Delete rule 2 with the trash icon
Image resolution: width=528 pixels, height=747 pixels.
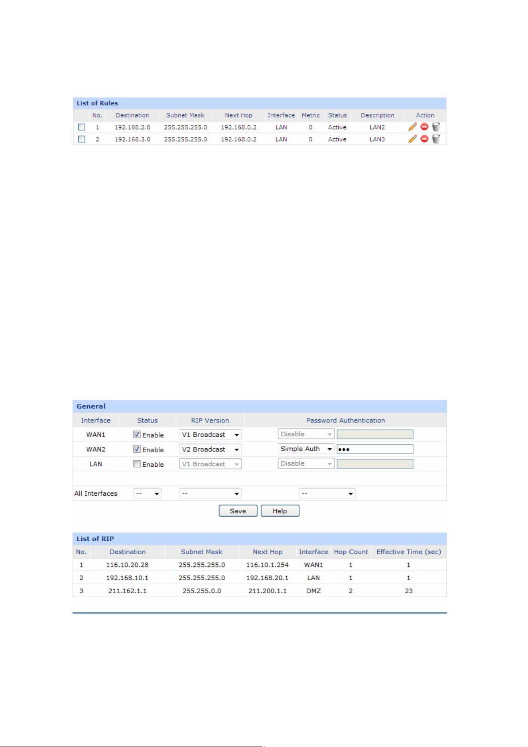436,139
